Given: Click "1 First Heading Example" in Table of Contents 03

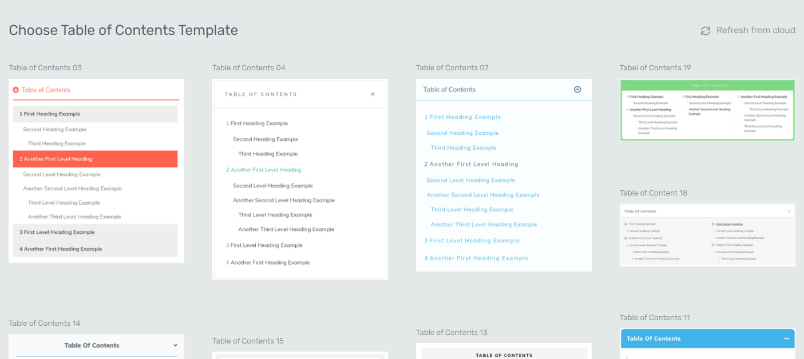Looking at the screenshot, I should coord(95,114).
